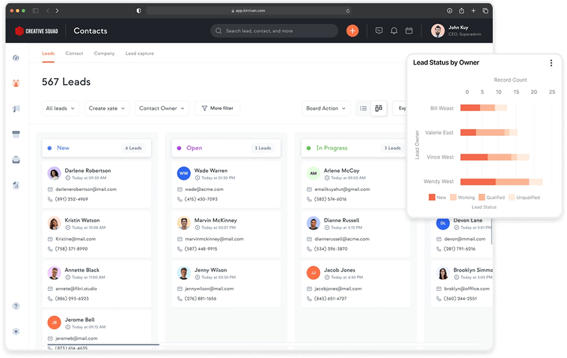Open the store icon in the sidebar
Image resolution: width=567 pixels, height=358 pixels.
pyautogui.click(x=16, y=134)
